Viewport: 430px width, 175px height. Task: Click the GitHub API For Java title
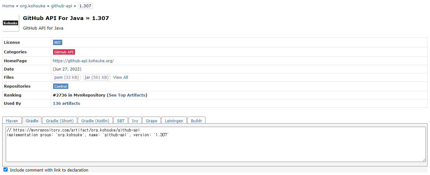tap(66, 18)
